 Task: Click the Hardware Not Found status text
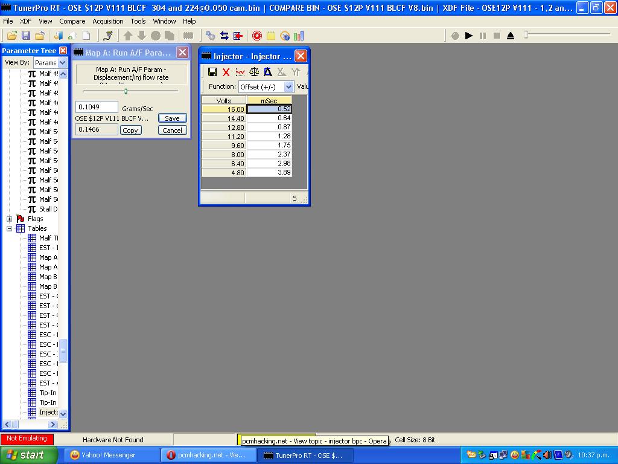coord(113,440)
